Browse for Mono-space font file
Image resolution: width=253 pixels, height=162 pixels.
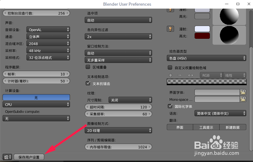point(243,99)
